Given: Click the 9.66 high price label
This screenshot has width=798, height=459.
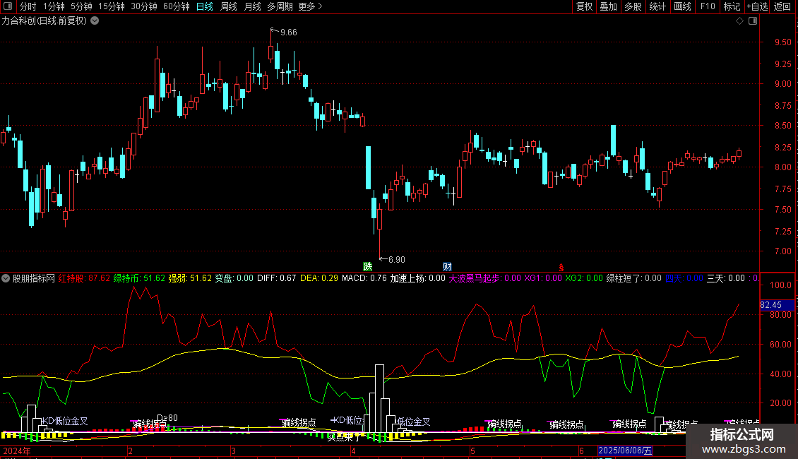Looking at the screenshot, I should coord(289,32).
